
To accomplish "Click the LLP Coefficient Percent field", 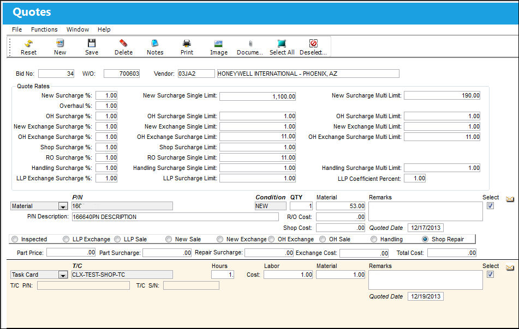I will (415, 178).
